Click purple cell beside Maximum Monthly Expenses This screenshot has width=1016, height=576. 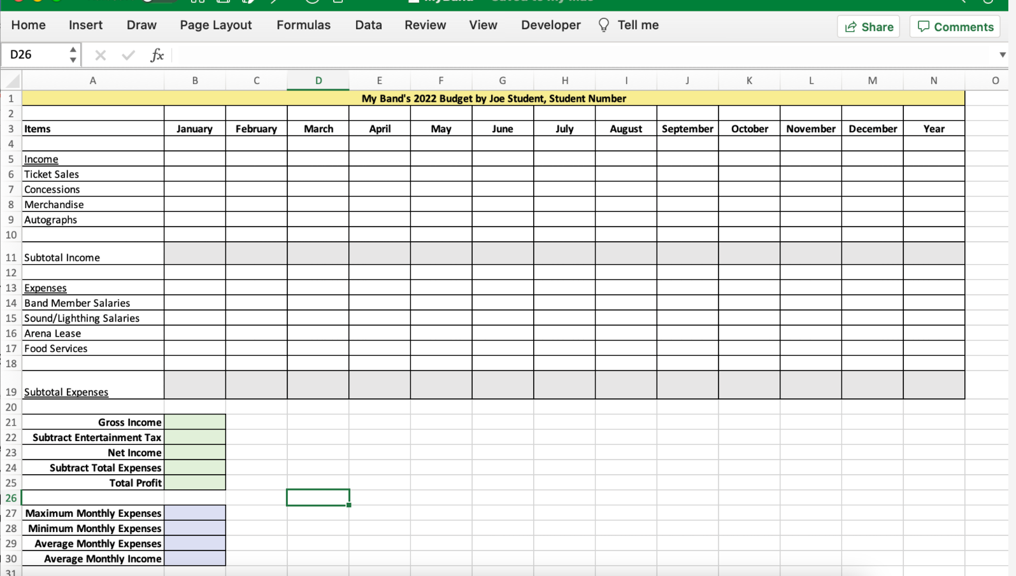pyautogui.click(x=195, y=513)
